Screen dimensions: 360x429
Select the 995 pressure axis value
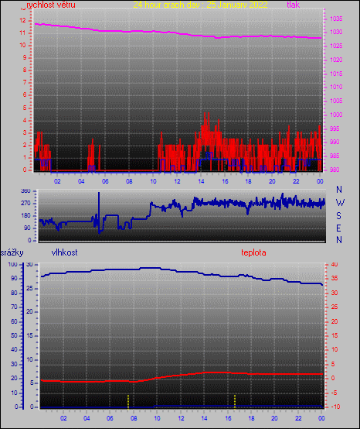[x=335, y=129]
